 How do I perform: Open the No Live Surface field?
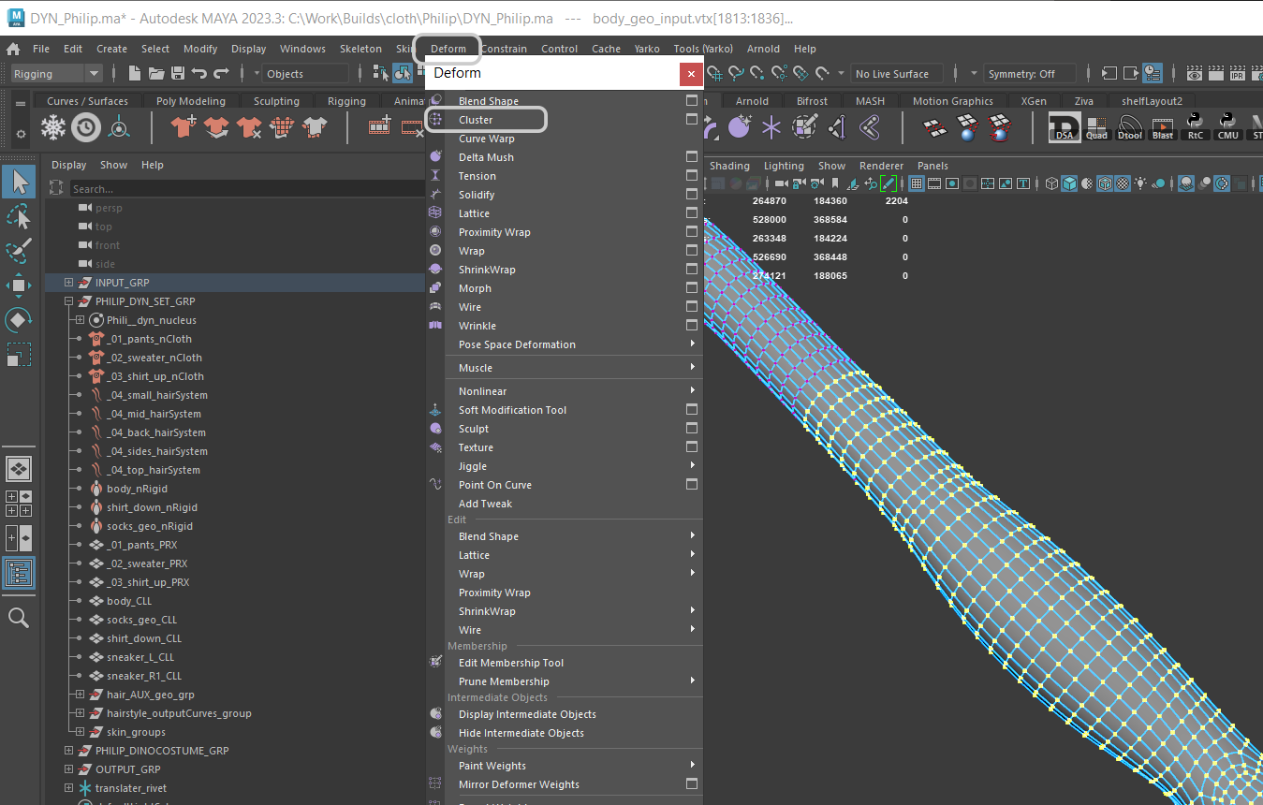point(897,74)
